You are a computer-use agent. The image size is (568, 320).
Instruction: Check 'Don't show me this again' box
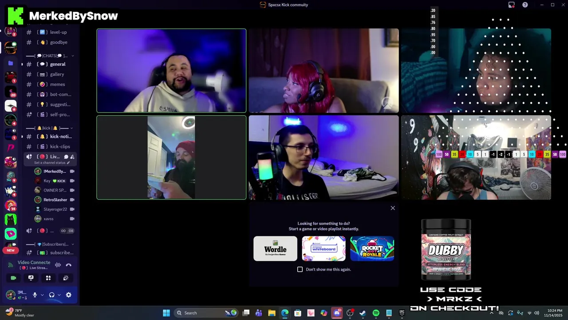point(300,269)
